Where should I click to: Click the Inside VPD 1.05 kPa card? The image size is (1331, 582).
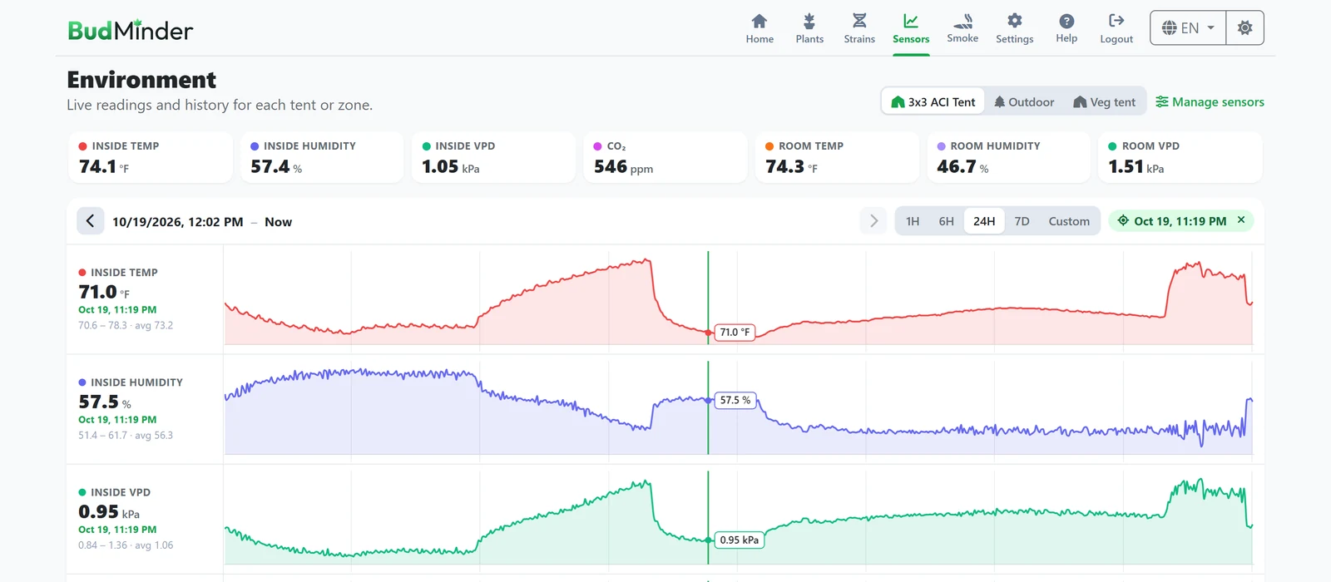(x=493, y=157)
